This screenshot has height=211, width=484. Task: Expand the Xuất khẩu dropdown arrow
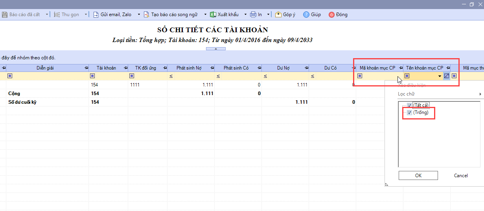click(x=245, y=15)
